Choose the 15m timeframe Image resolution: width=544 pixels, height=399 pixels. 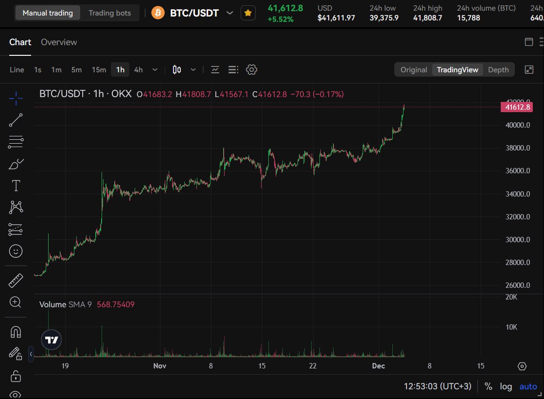click(x=99, y=69)
